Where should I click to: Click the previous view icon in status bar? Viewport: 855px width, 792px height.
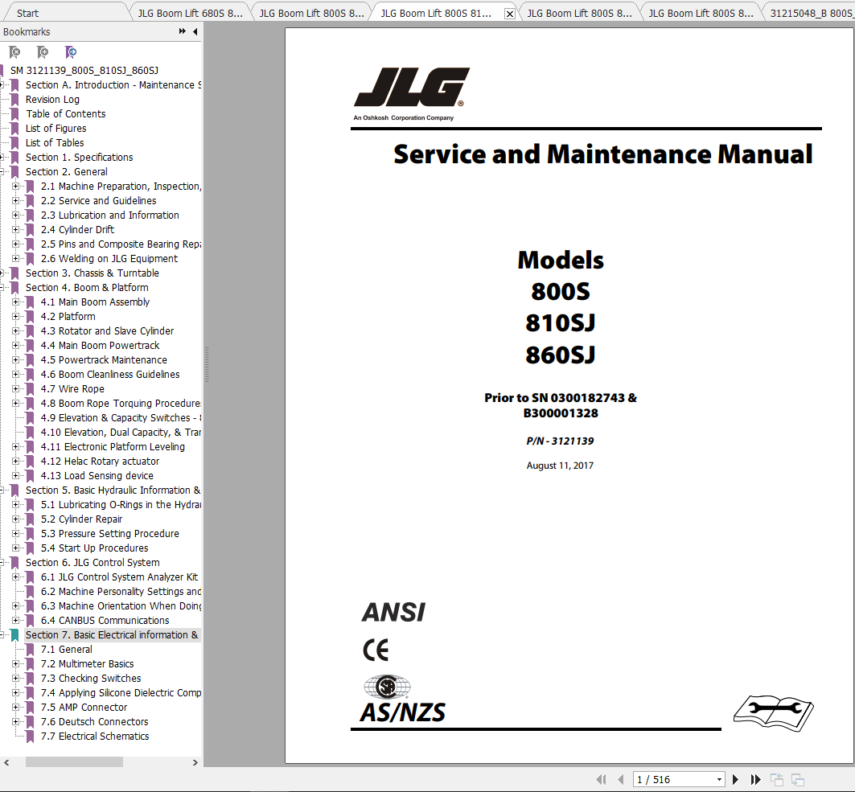click(x=776, y=780)
